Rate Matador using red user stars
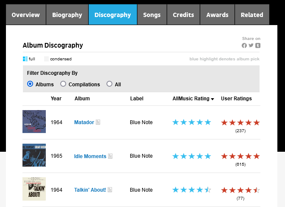Screen dimensions: 285x207 [x=240, y=122]
